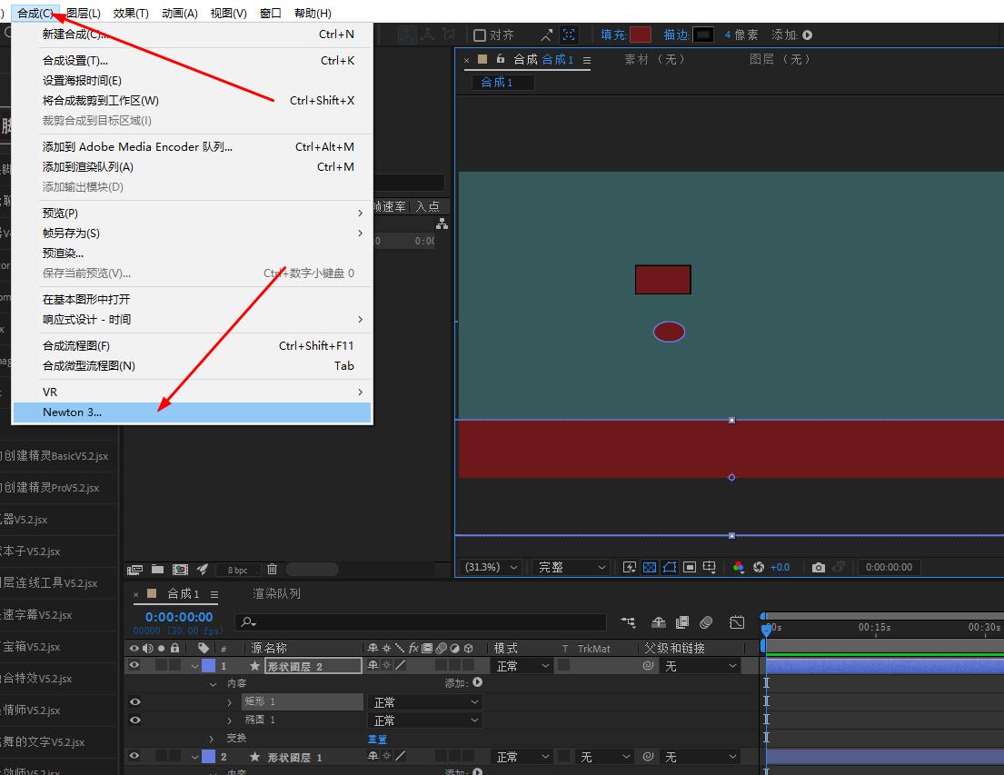Take a snapshot with the camera icon
Screen dimensions: 1004x775
819,568
